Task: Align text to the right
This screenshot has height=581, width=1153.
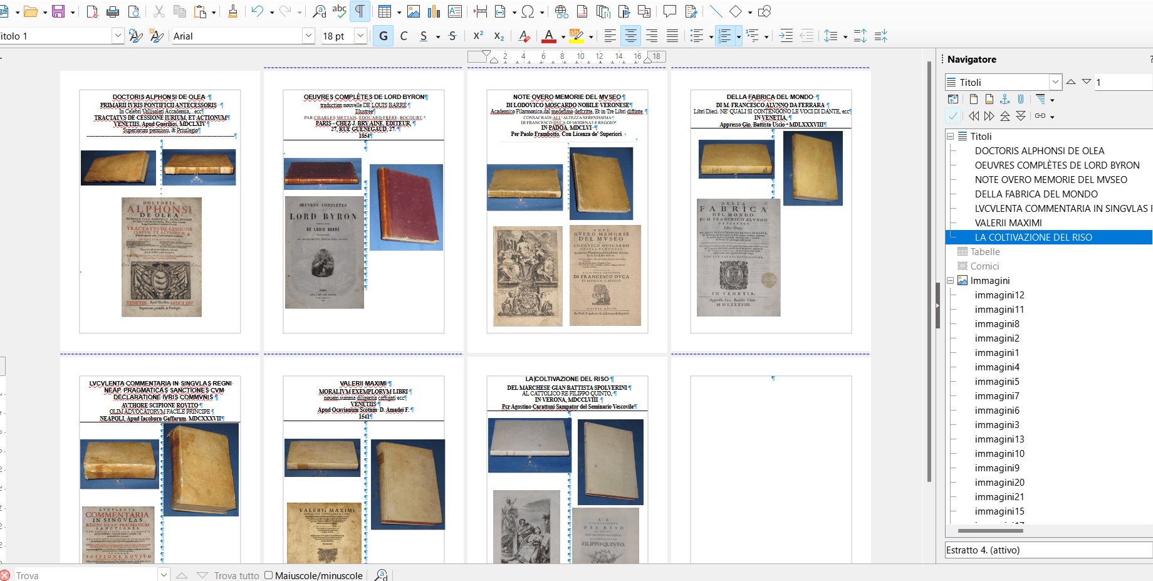Action: (x=652, y=36)
